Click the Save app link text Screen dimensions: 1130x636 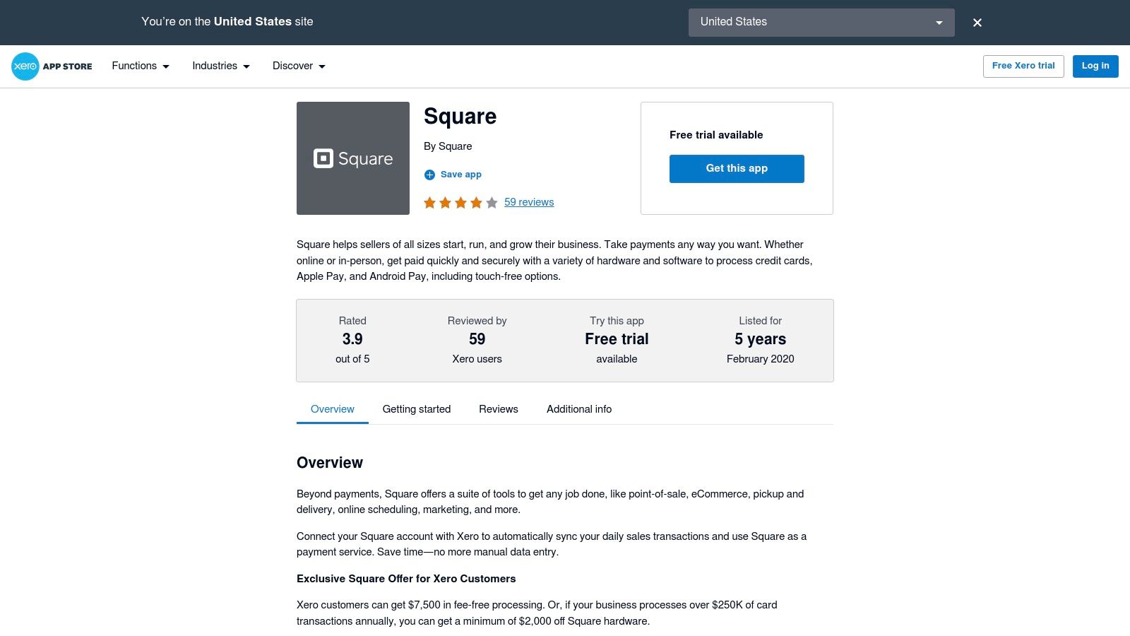point(460,175)
